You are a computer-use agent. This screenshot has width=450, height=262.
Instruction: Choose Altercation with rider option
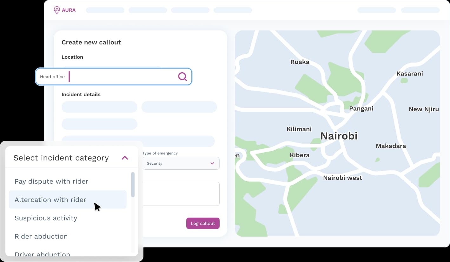tap(50, 200)
